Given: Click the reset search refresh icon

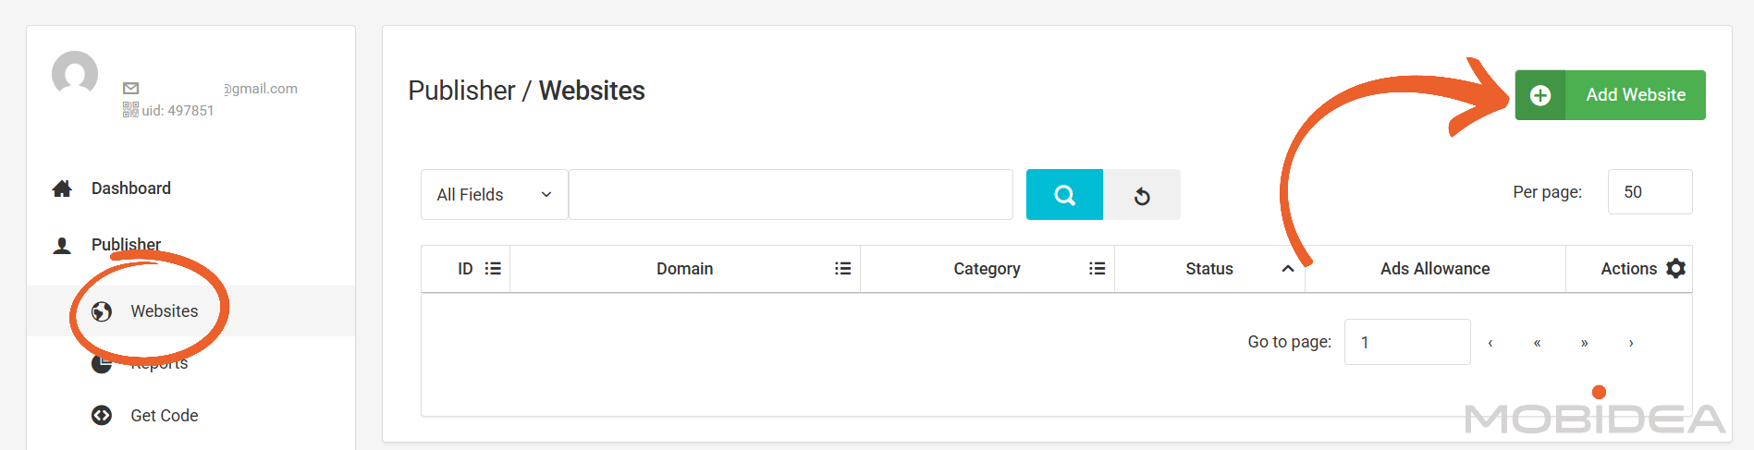Looking at the screenshot, I should coord(1142,195).
